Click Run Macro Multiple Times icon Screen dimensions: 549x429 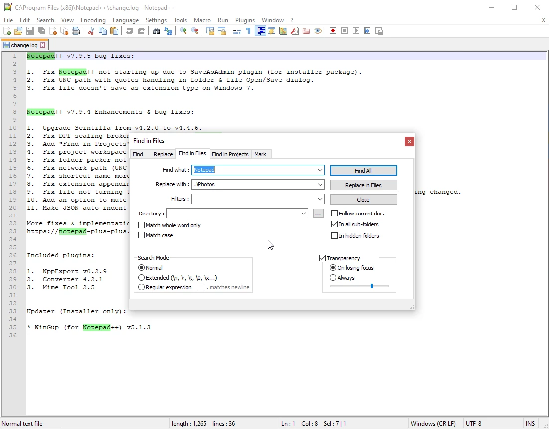[367, 31]
